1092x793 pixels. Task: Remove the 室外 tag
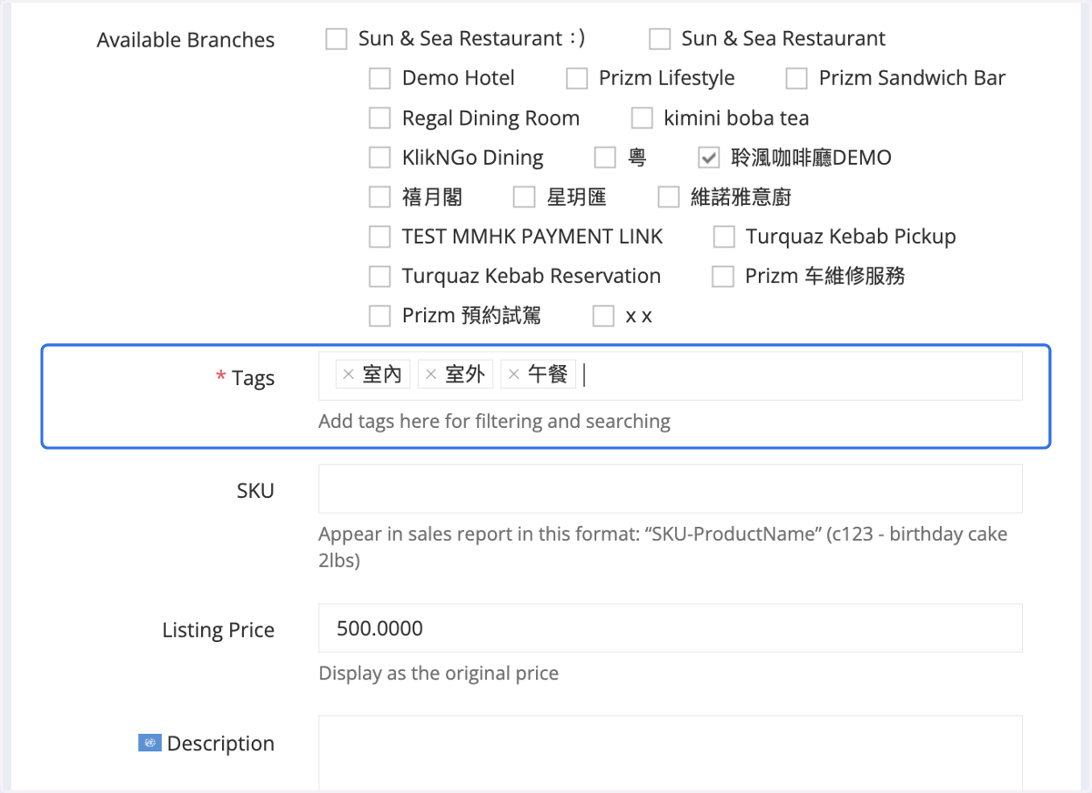click(431, 374)
